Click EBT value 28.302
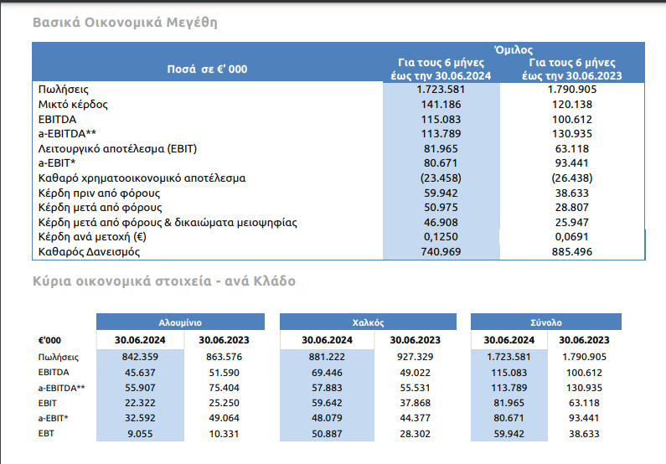 click(415, 434)
